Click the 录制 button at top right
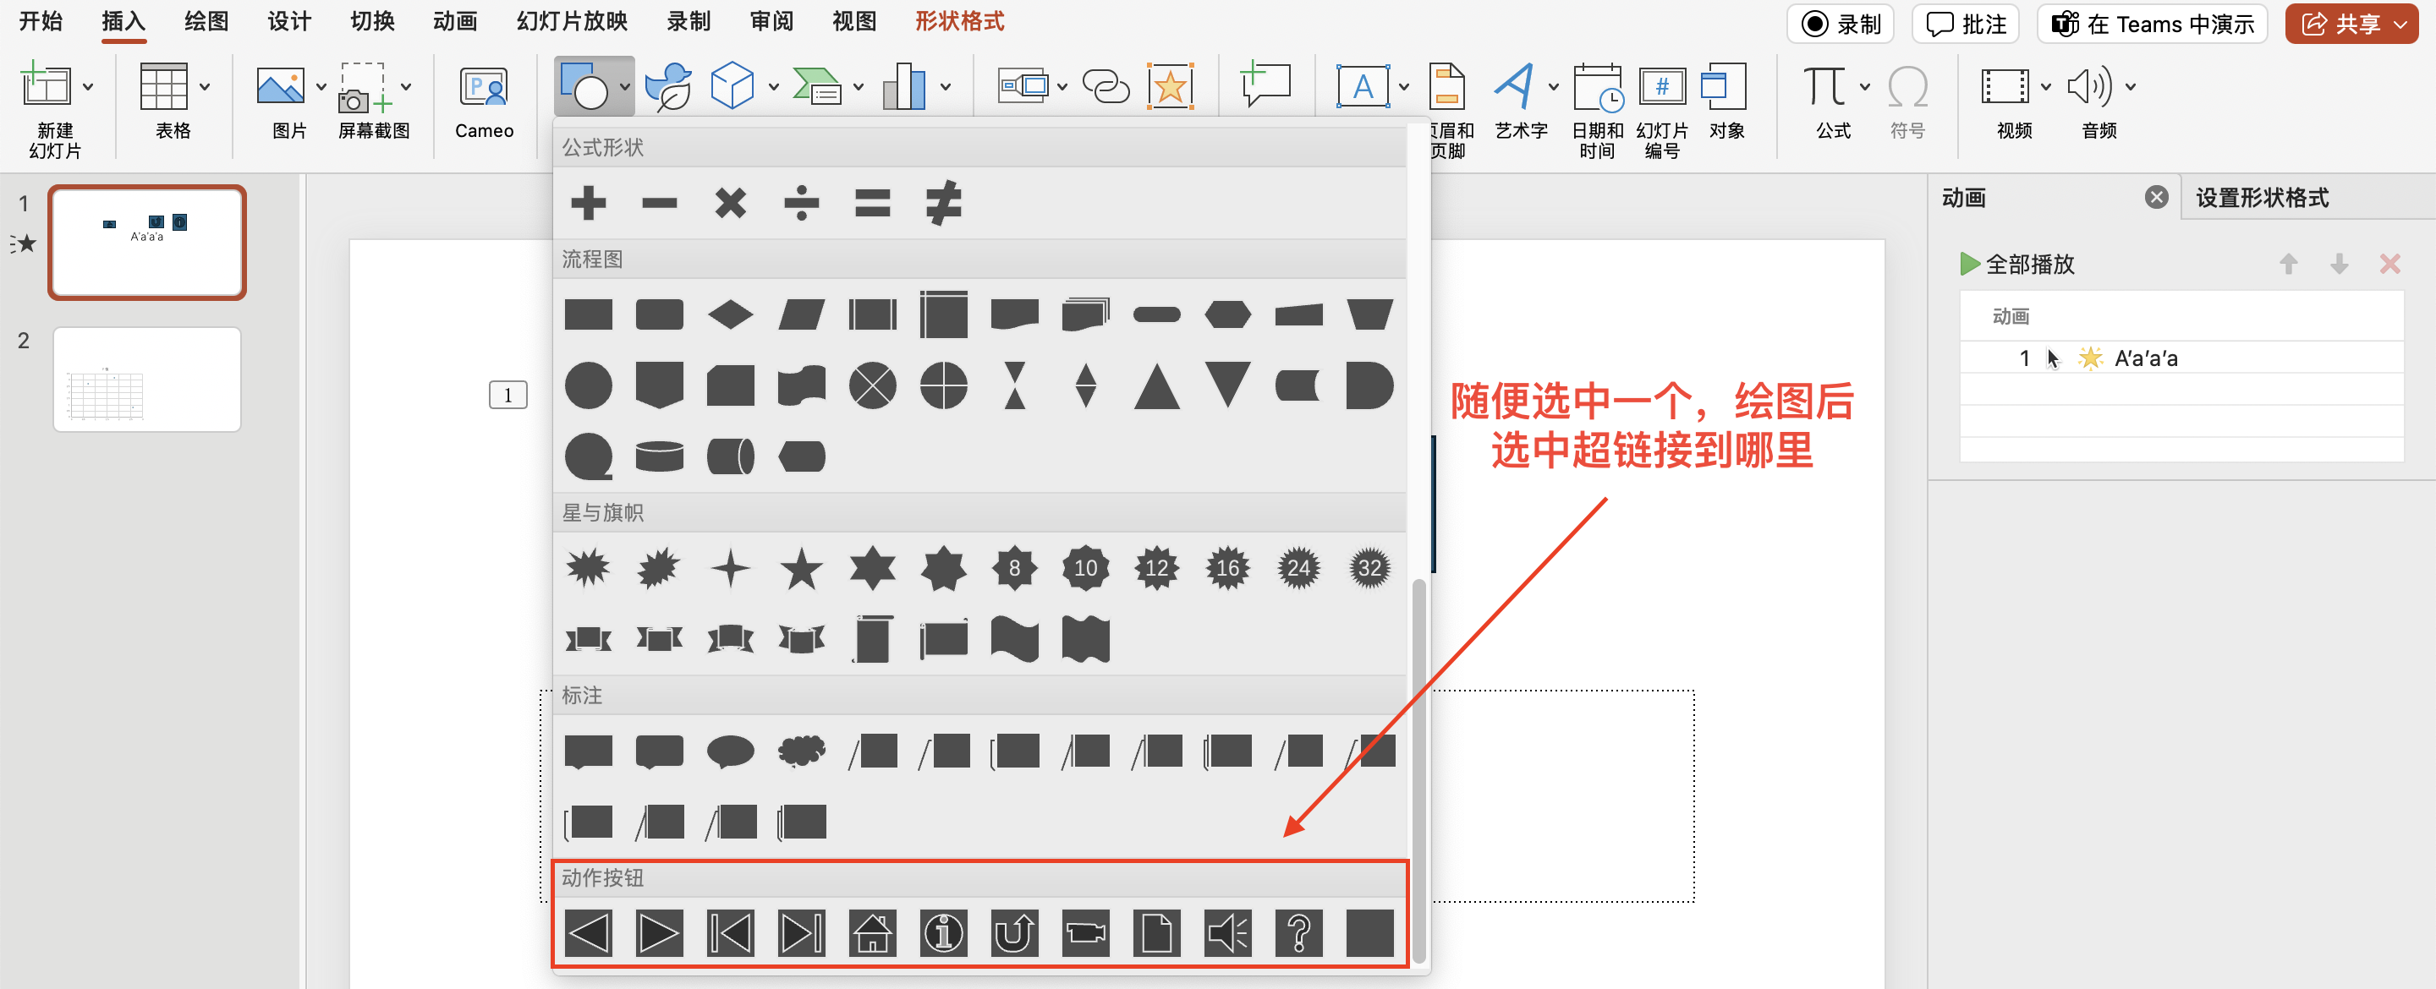The width and height of the screenshot is (2436, 989). tap(1841, 24)
